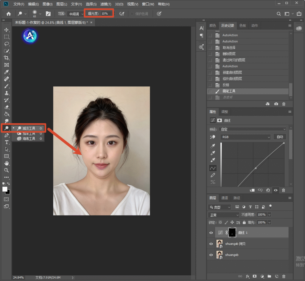Hide the shuangxb layer

click(x=211, y=255)
